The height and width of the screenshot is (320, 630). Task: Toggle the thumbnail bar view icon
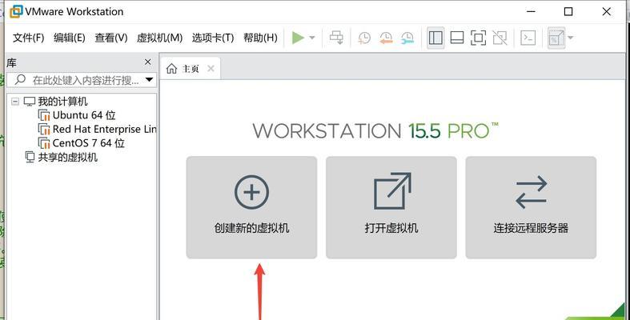click(457, 38)
